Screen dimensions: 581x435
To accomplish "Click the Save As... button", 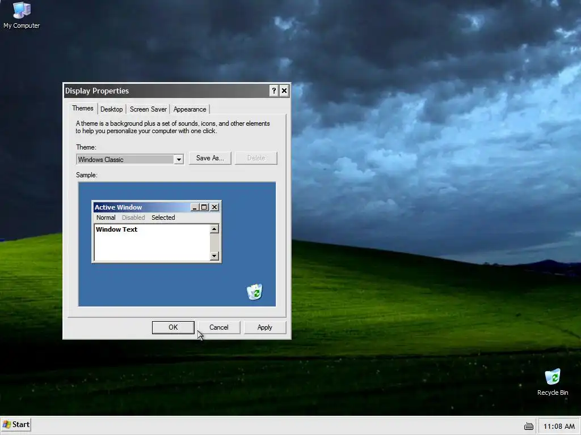I will tap(210, 158).
